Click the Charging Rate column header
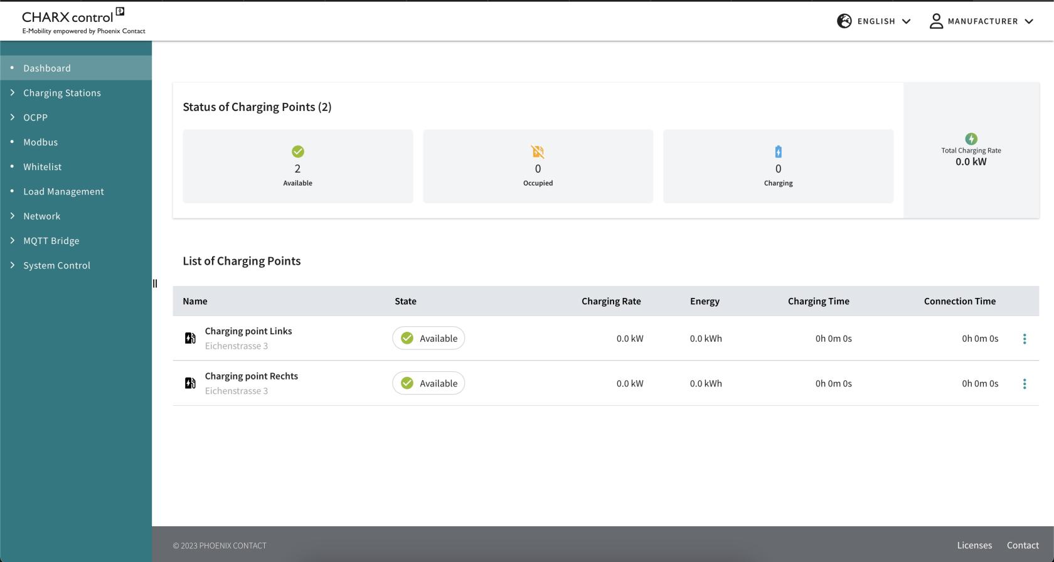Viewport: 1054px width, 562px height. 611,301
